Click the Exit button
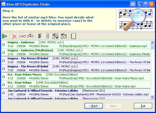The width and height of the screenshot is (156, 113). (x=143, y=106)
